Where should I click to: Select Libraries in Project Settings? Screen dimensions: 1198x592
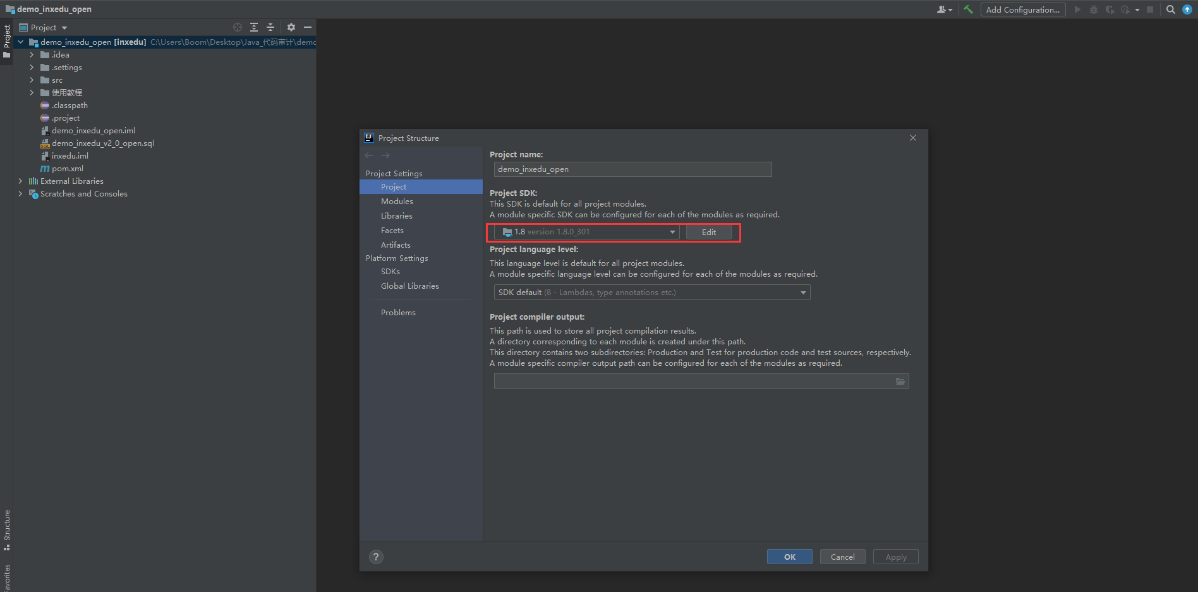421,216
